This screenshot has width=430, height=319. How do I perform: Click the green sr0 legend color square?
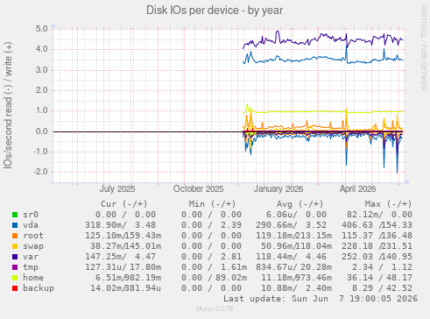[15, 215]
